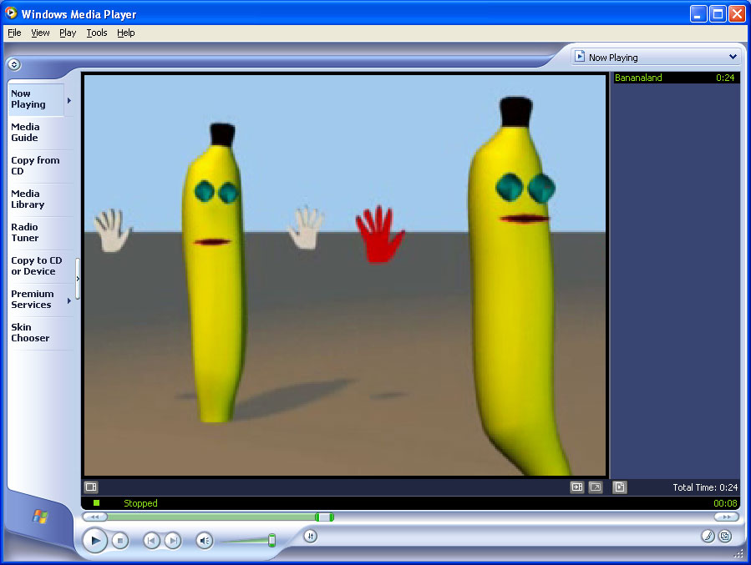Open the Skin Chooser section
Screen dimensions: 751x565
click(30, 333)
